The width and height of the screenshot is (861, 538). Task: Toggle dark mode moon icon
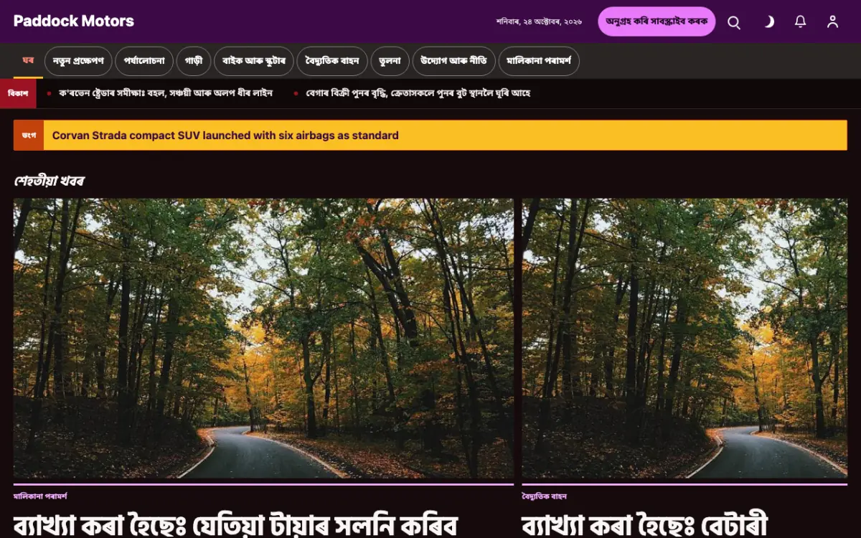pos(768,22)
